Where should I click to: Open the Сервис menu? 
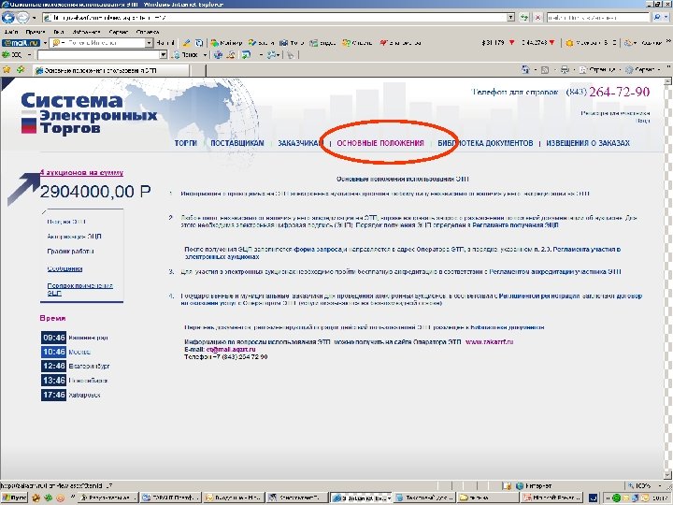coord(119,32)
